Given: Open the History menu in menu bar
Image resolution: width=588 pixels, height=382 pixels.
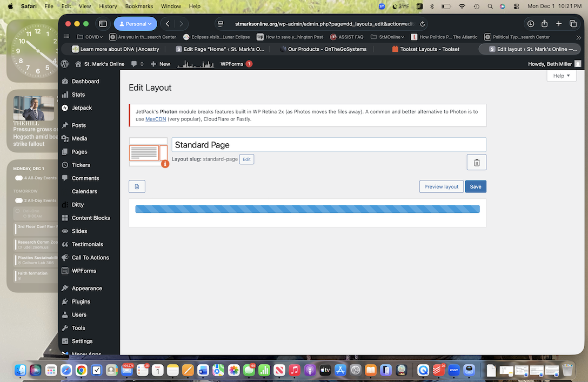Looking at the screenshot, I should coord(108,6).
